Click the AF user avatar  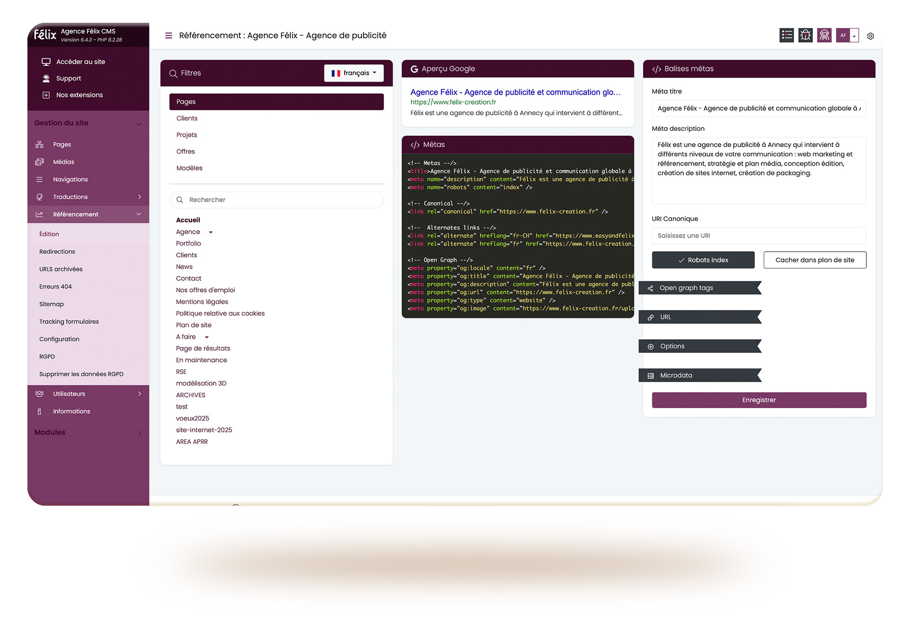point(843,35)
